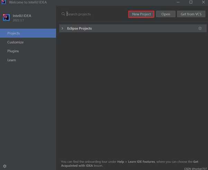Close the Welcome to IntelliJ IDEA window
This screenshot has width=208, height=170.
204,2
